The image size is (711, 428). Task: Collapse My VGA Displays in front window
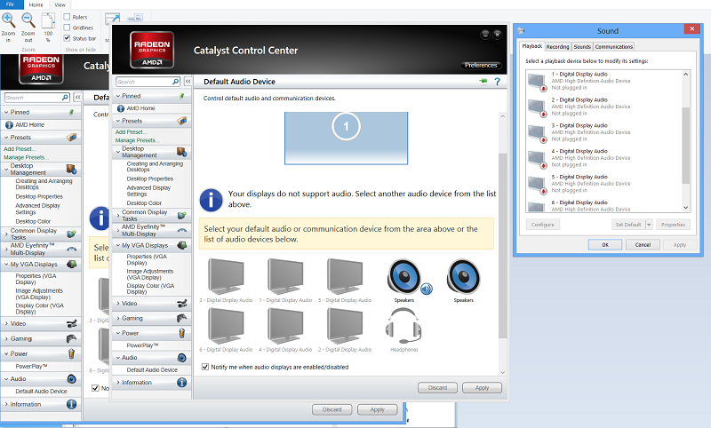click(x=118, y=245)
